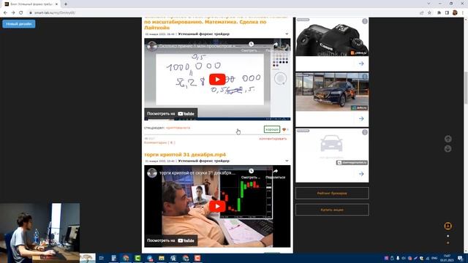Click Share arrow on second video

click(276, 171)
